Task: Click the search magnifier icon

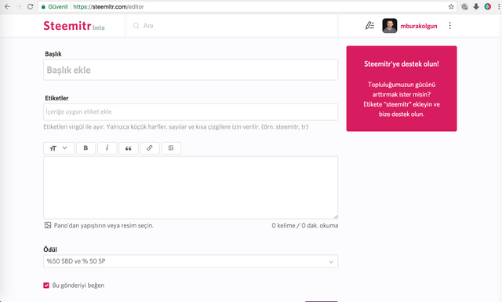Action: point(136,26)
